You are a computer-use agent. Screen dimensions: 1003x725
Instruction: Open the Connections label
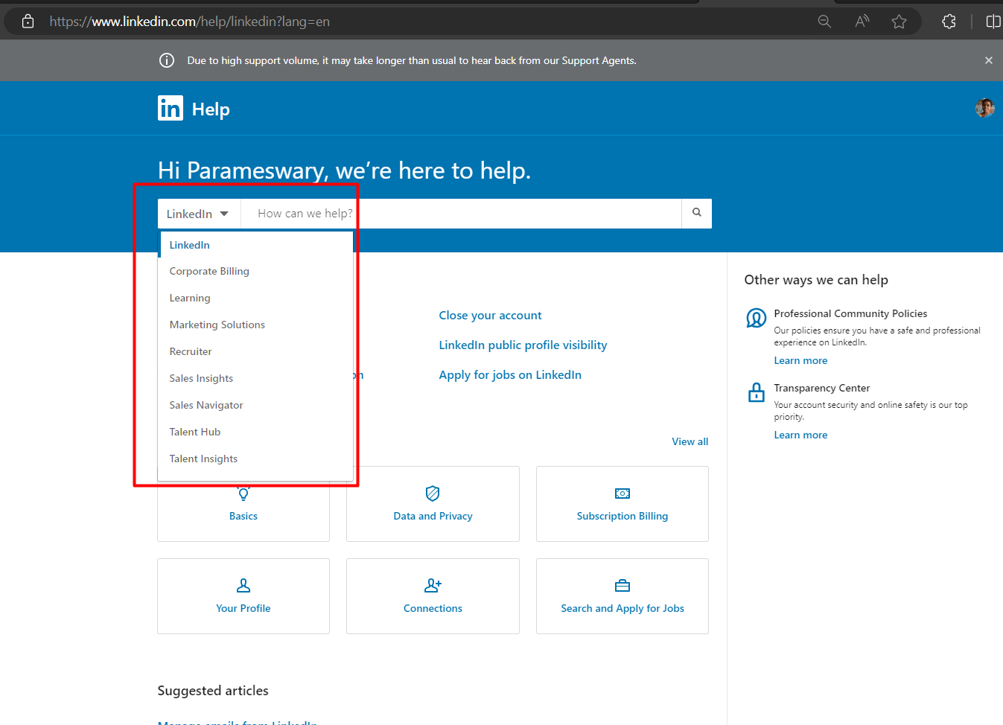[433, 608]
